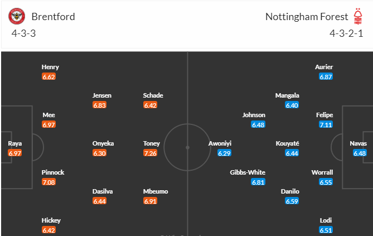
Task: Open the Nottingham Forest team name link
Action: [x=307, y=17]
